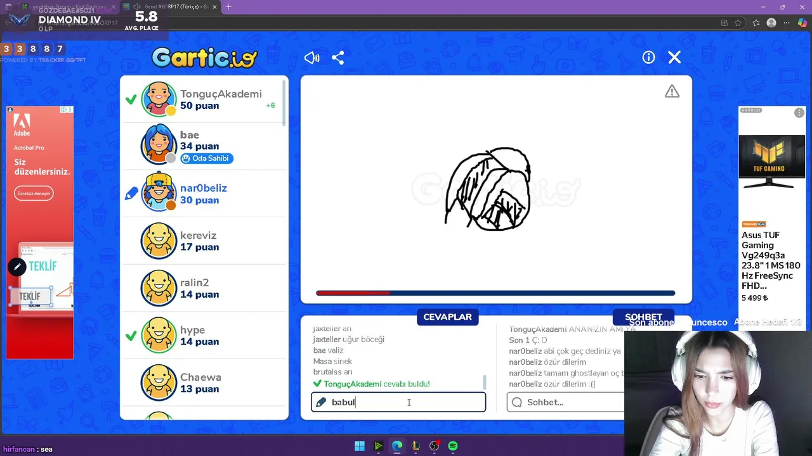Switch to the SOHBET tab
The image size is (812, 456).
[643, 317]
